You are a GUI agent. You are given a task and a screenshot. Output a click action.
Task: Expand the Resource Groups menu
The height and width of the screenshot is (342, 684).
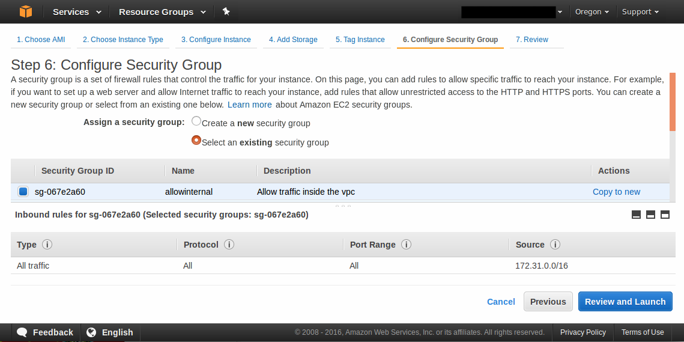162,12
